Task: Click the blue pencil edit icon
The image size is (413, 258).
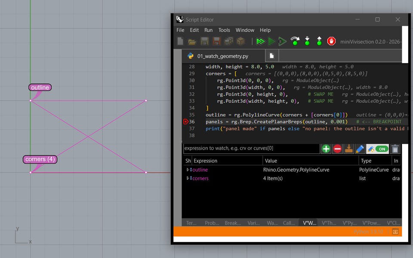Action: click(x=360, y=149)
